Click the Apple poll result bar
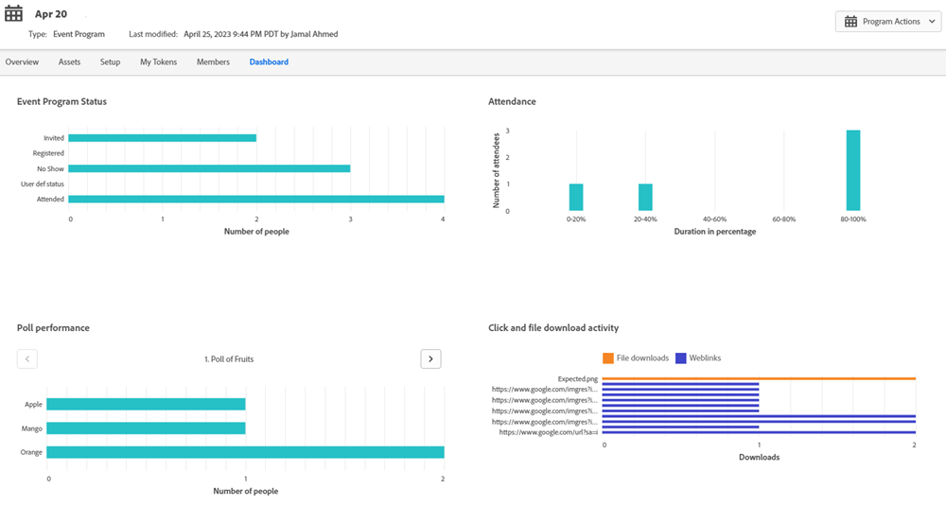Screen dimensions: 946x506 pyautogui.click(x=146, y=404)
